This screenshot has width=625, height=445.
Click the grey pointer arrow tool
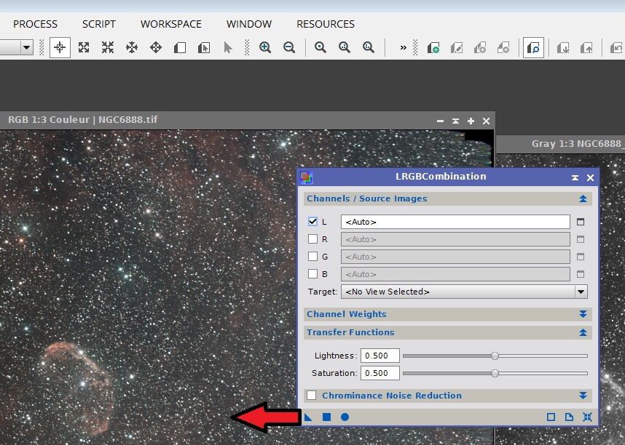pyautogui.click(x=227, y=48)
